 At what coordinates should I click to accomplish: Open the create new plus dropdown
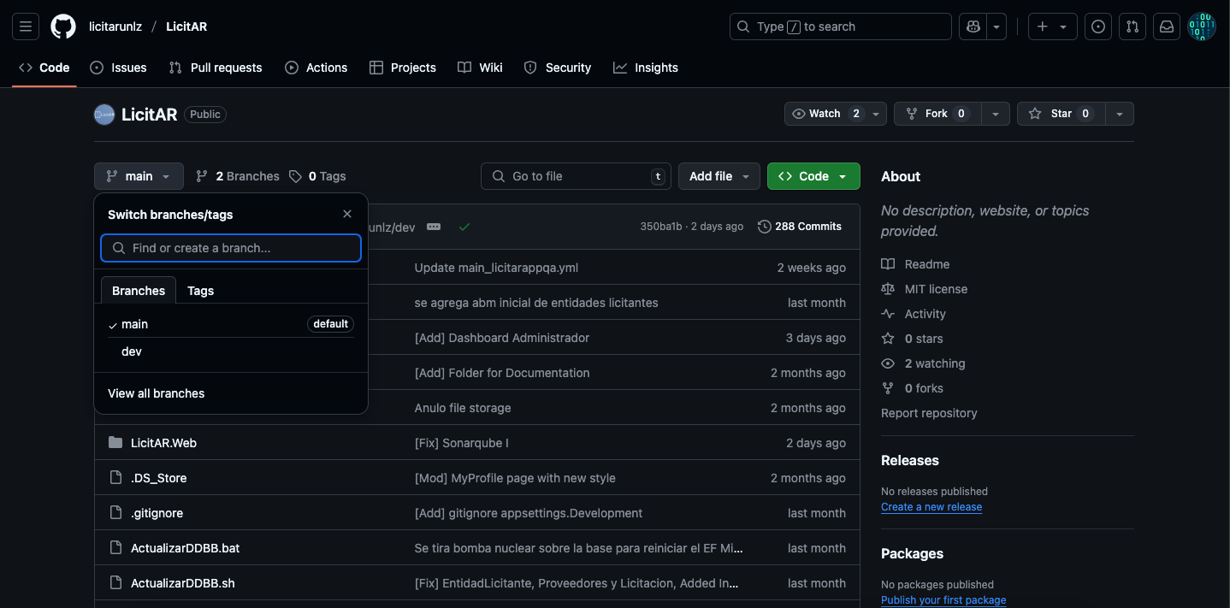(x=1052, y=27)
